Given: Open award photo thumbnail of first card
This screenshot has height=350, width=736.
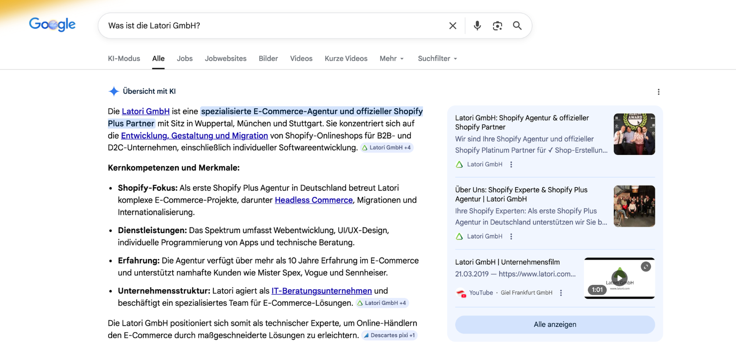Looking at the screenshot, I should (634, 134).
